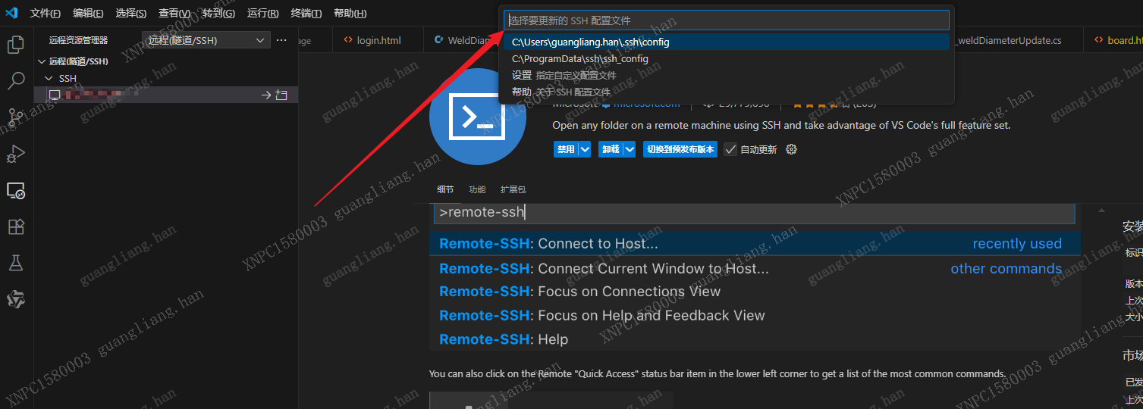The width and height of the screenshot is (1143, 409).
Task: Choose 帮助 关于 SSH 配置文件 option
Action: [726, 92]
